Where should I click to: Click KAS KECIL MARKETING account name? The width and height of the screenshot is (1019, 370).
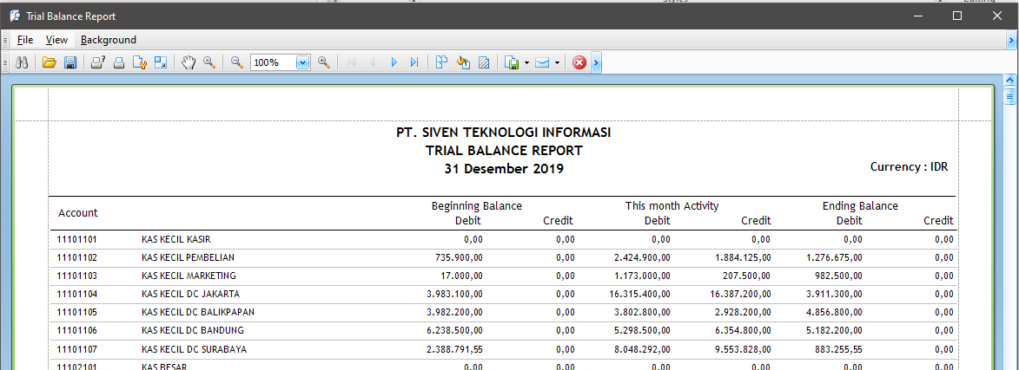pos(189,276)
